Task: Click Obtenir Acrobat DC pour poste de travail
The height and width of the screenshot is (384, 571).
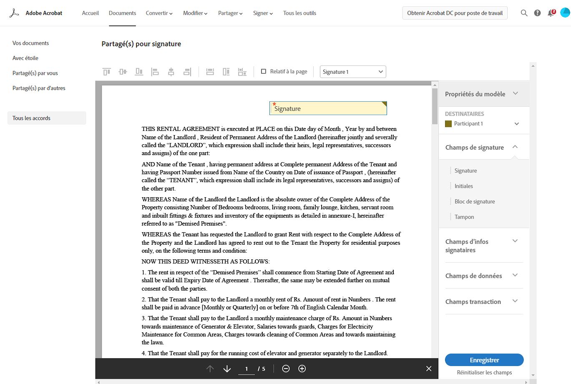Action: point(455,13)
